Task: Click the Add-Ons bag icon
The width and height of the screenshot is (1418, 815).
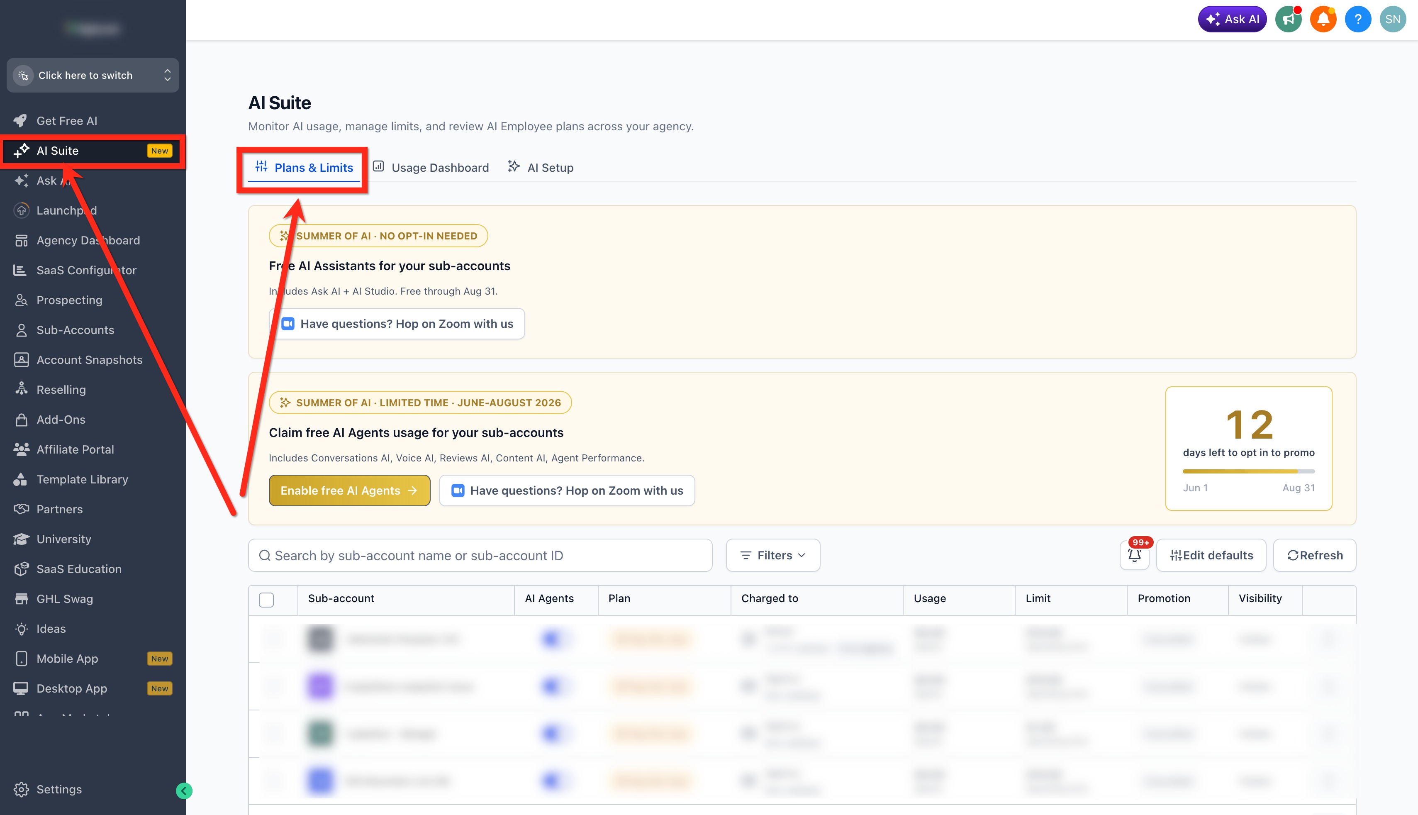Action: [x=21, y=420]
